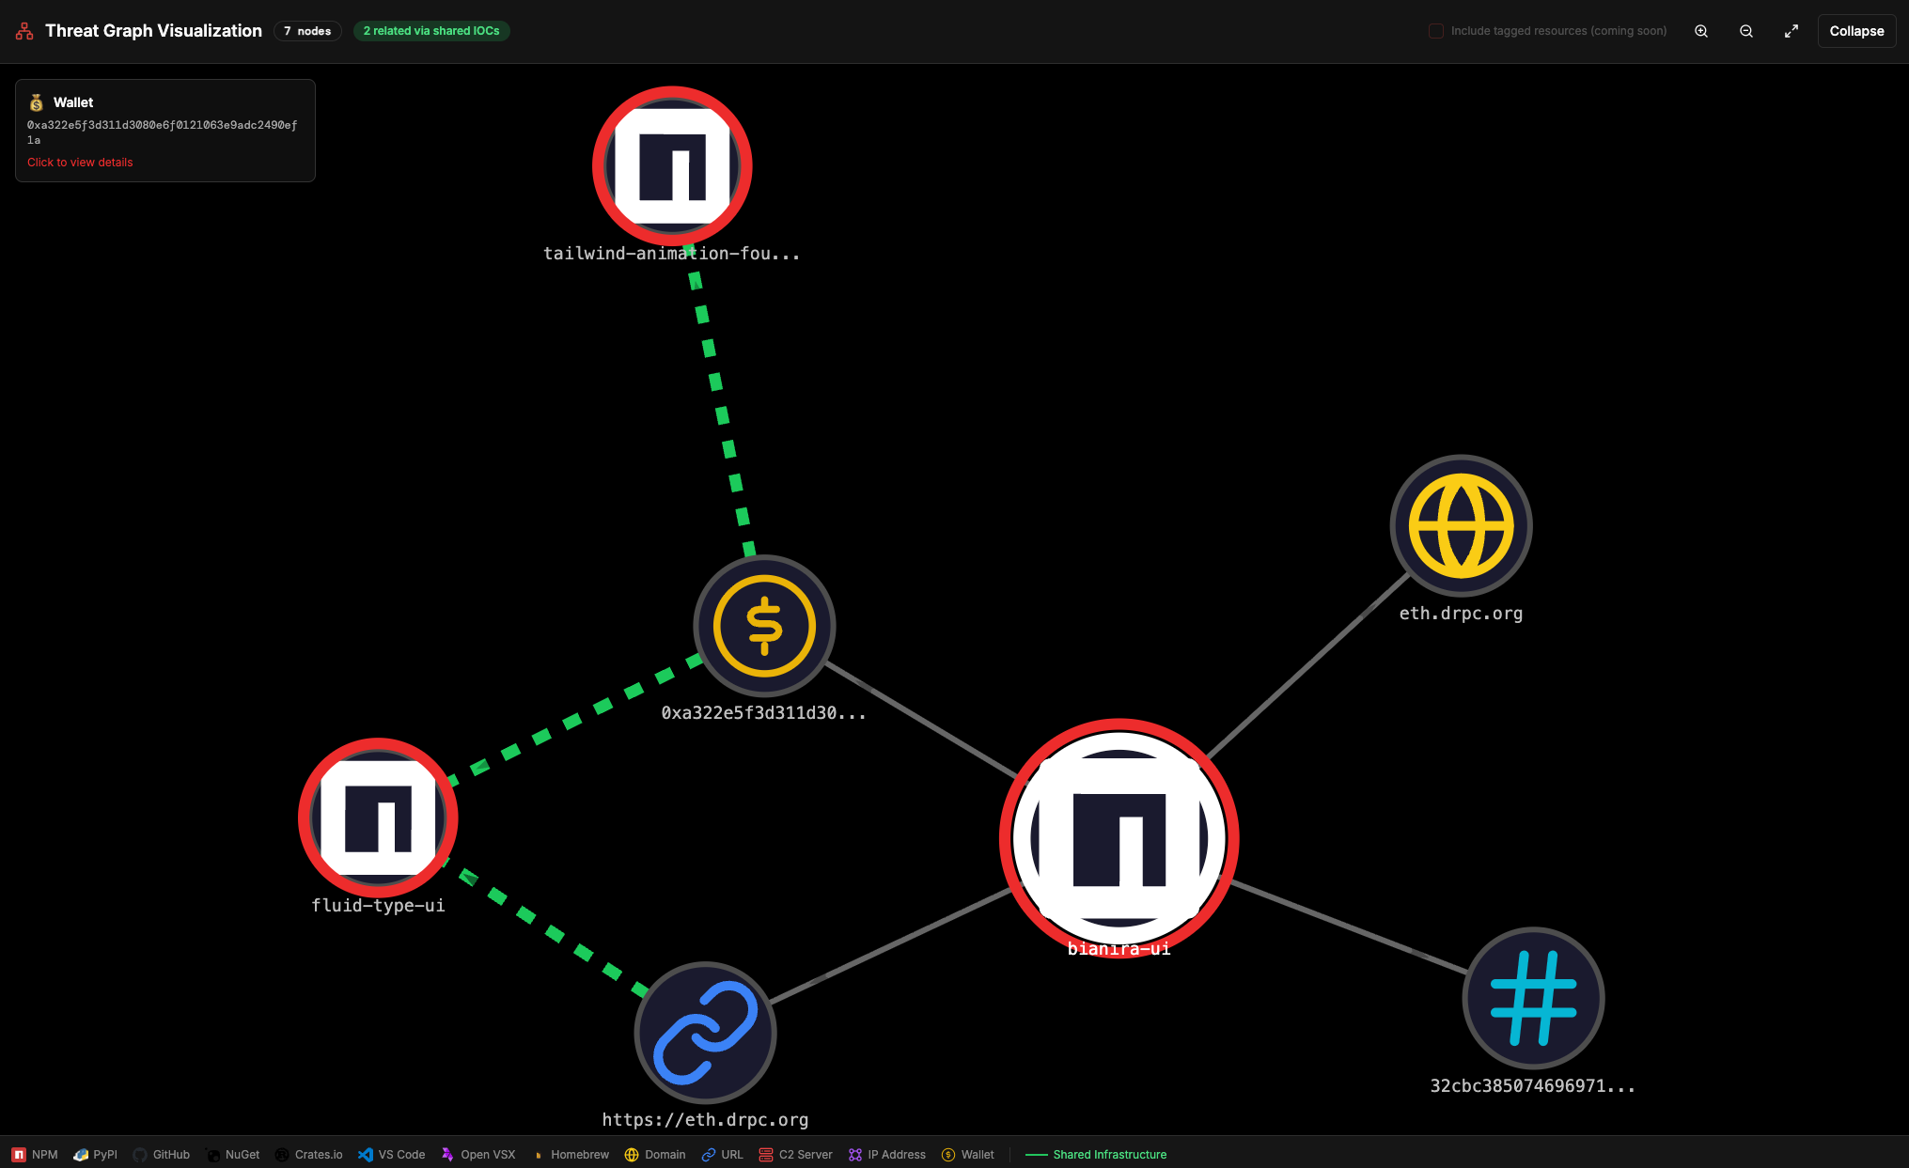The width and height of the screenshot is (1909, 1168).
Task: Click the '7 nodes' badge
Action: (307, 31)
